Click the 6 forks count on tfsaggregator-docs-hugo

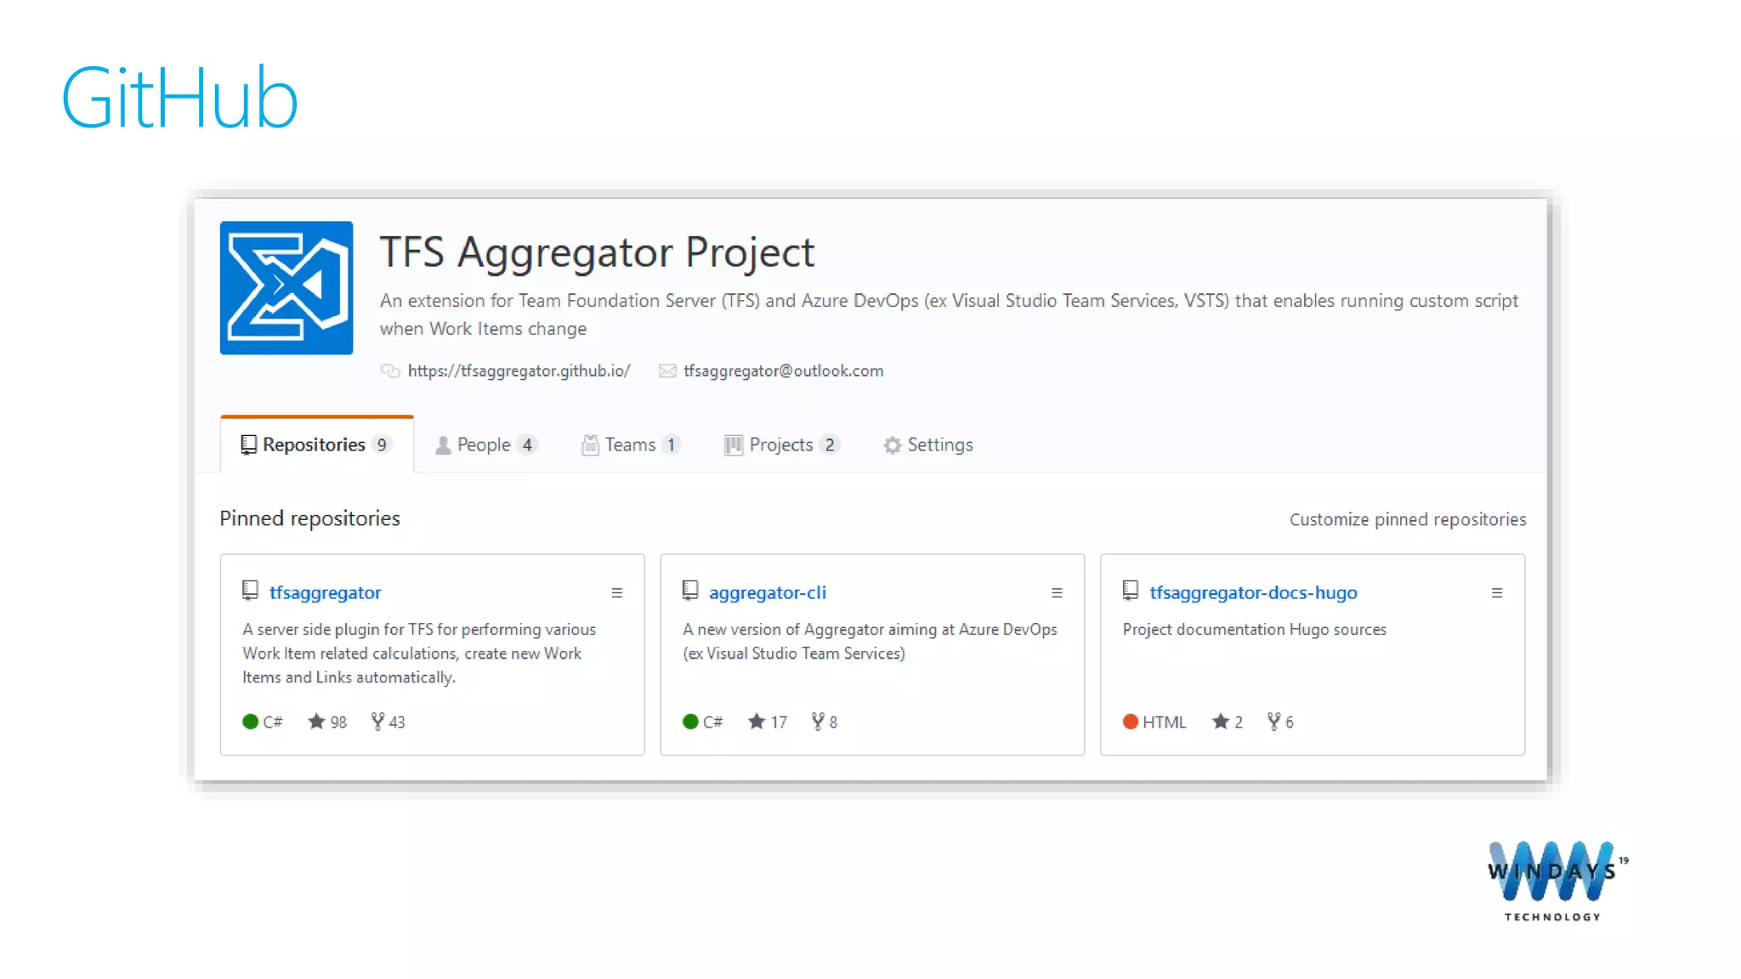1281,722
